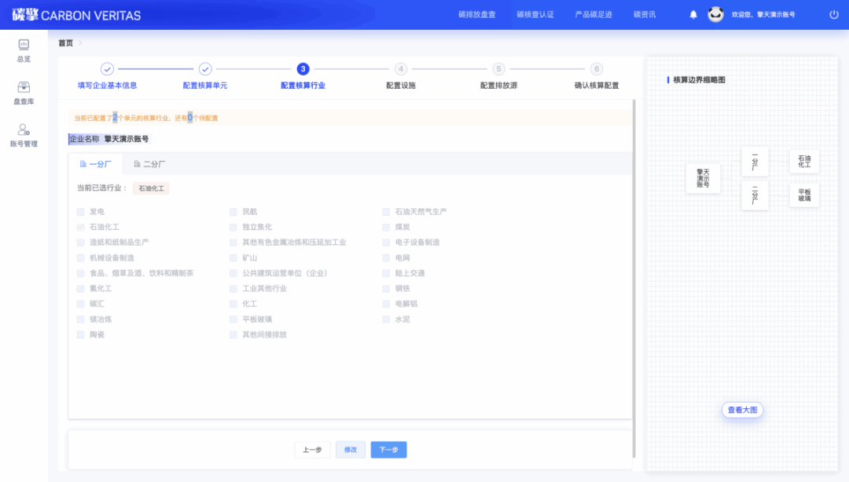
Task: Toggle the 钢铁 checkbox
Action: point(386,288)
